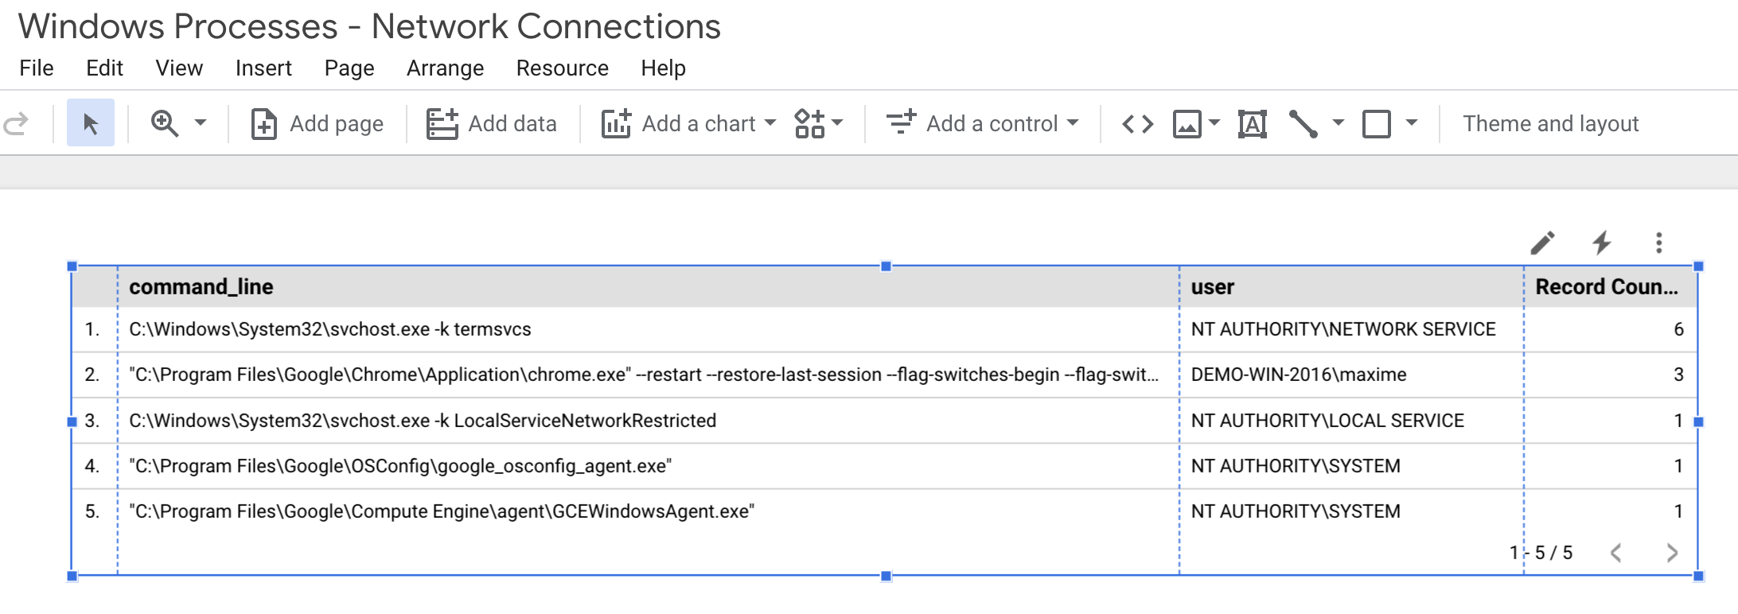Select the selection mode arrow tool
The image size is (1738, 614).
pyautogui.click(x=91, y=123)
